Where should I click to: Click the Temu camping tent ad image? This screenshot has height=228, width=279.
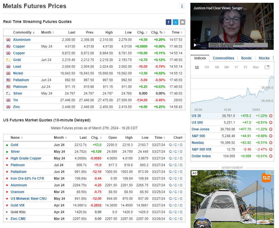point(232,199)
